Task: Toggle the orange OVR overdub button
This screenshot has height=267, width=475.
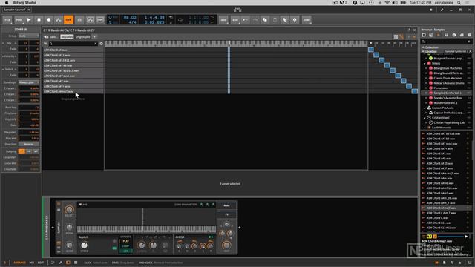Action: [x=68, y=20]
